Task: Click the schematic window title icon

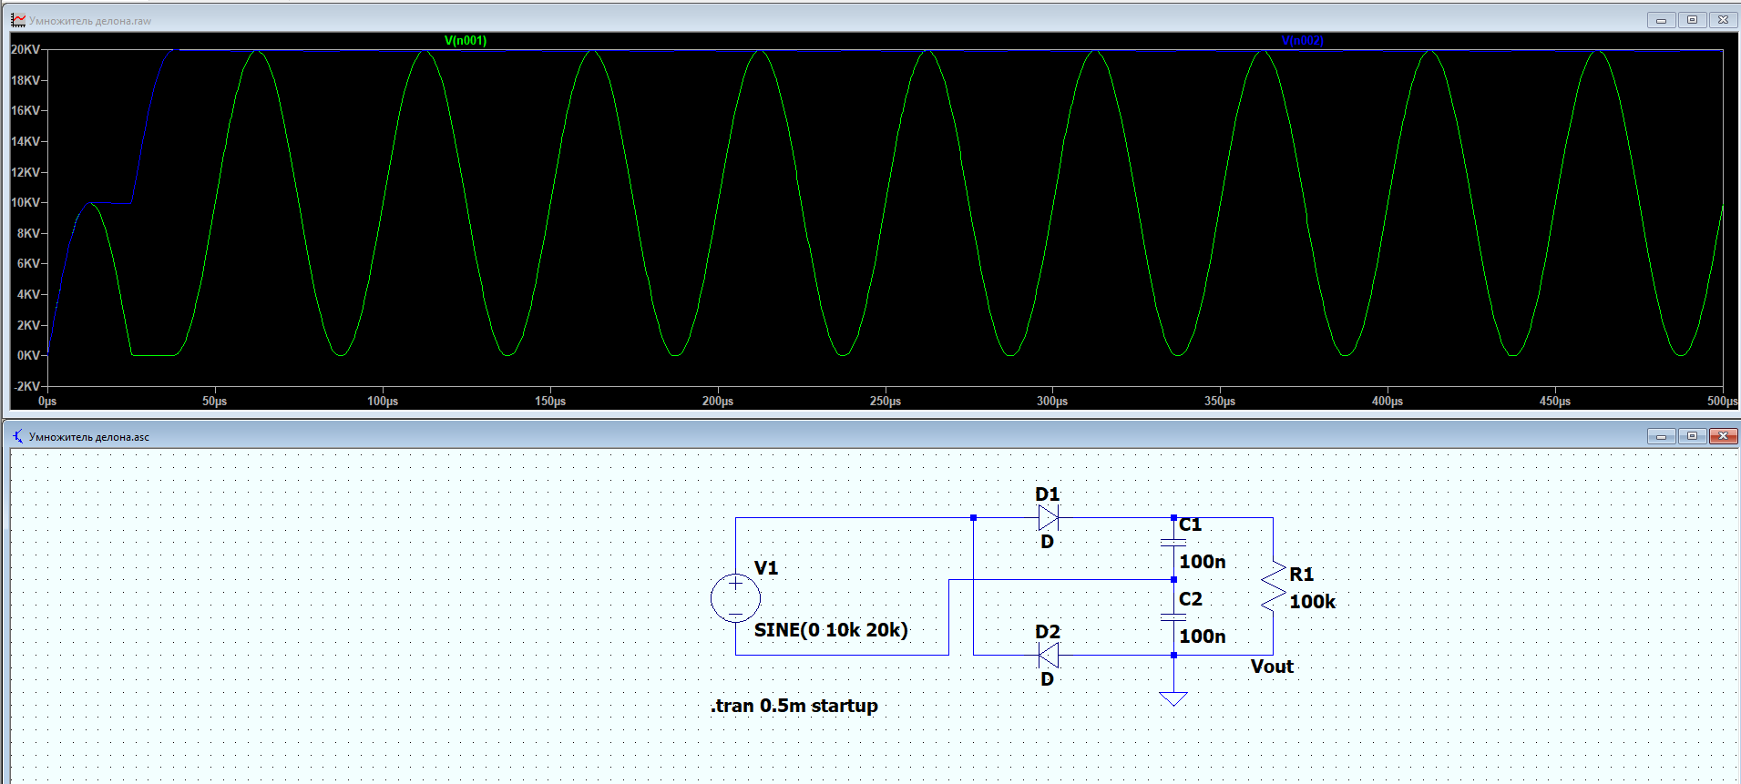Action: coord(18,436)
